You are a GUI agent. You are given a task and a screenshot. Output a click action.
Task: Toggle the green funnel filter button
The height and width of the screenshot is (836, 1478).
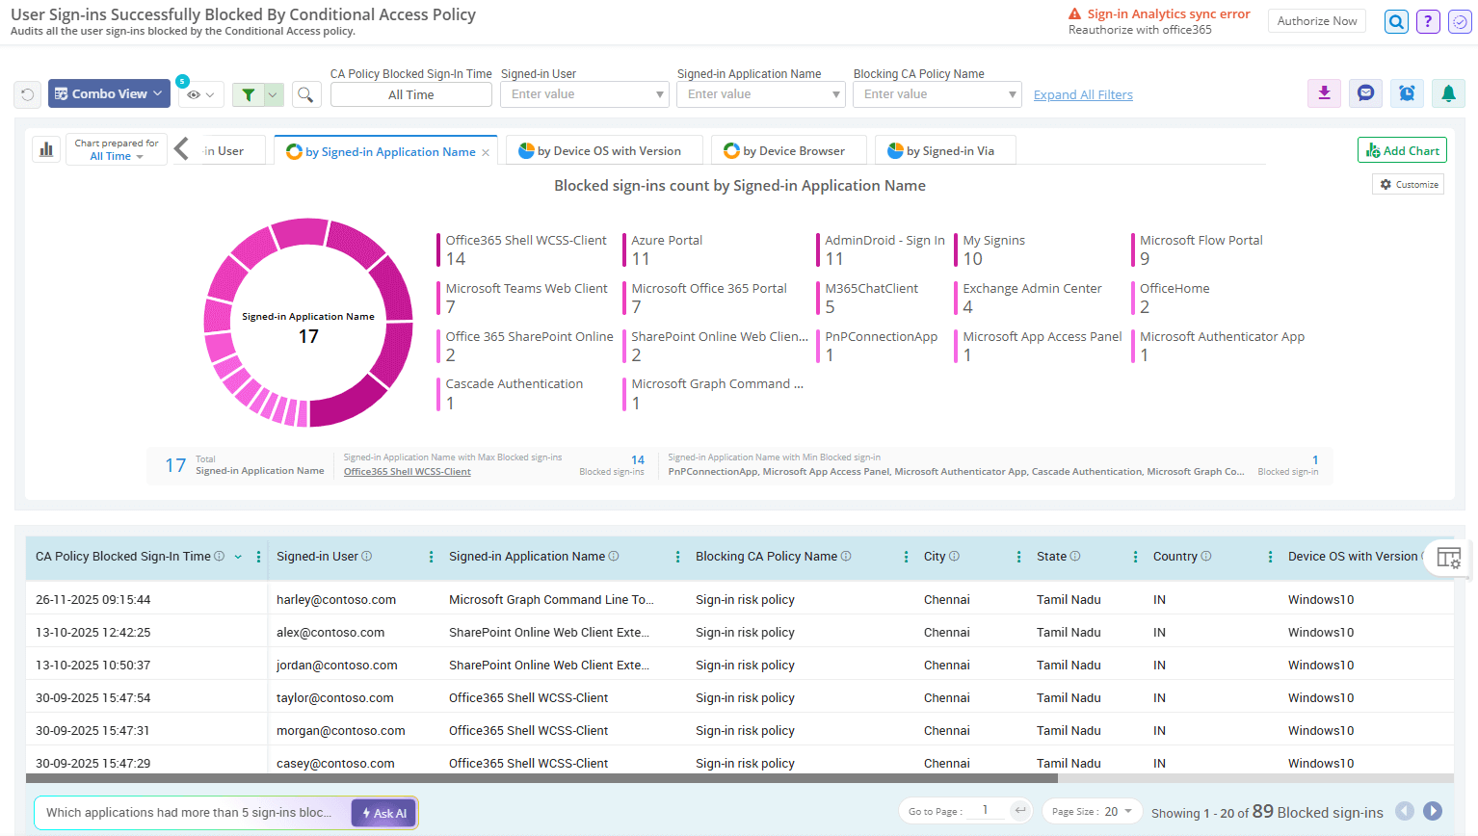(249, 94)
